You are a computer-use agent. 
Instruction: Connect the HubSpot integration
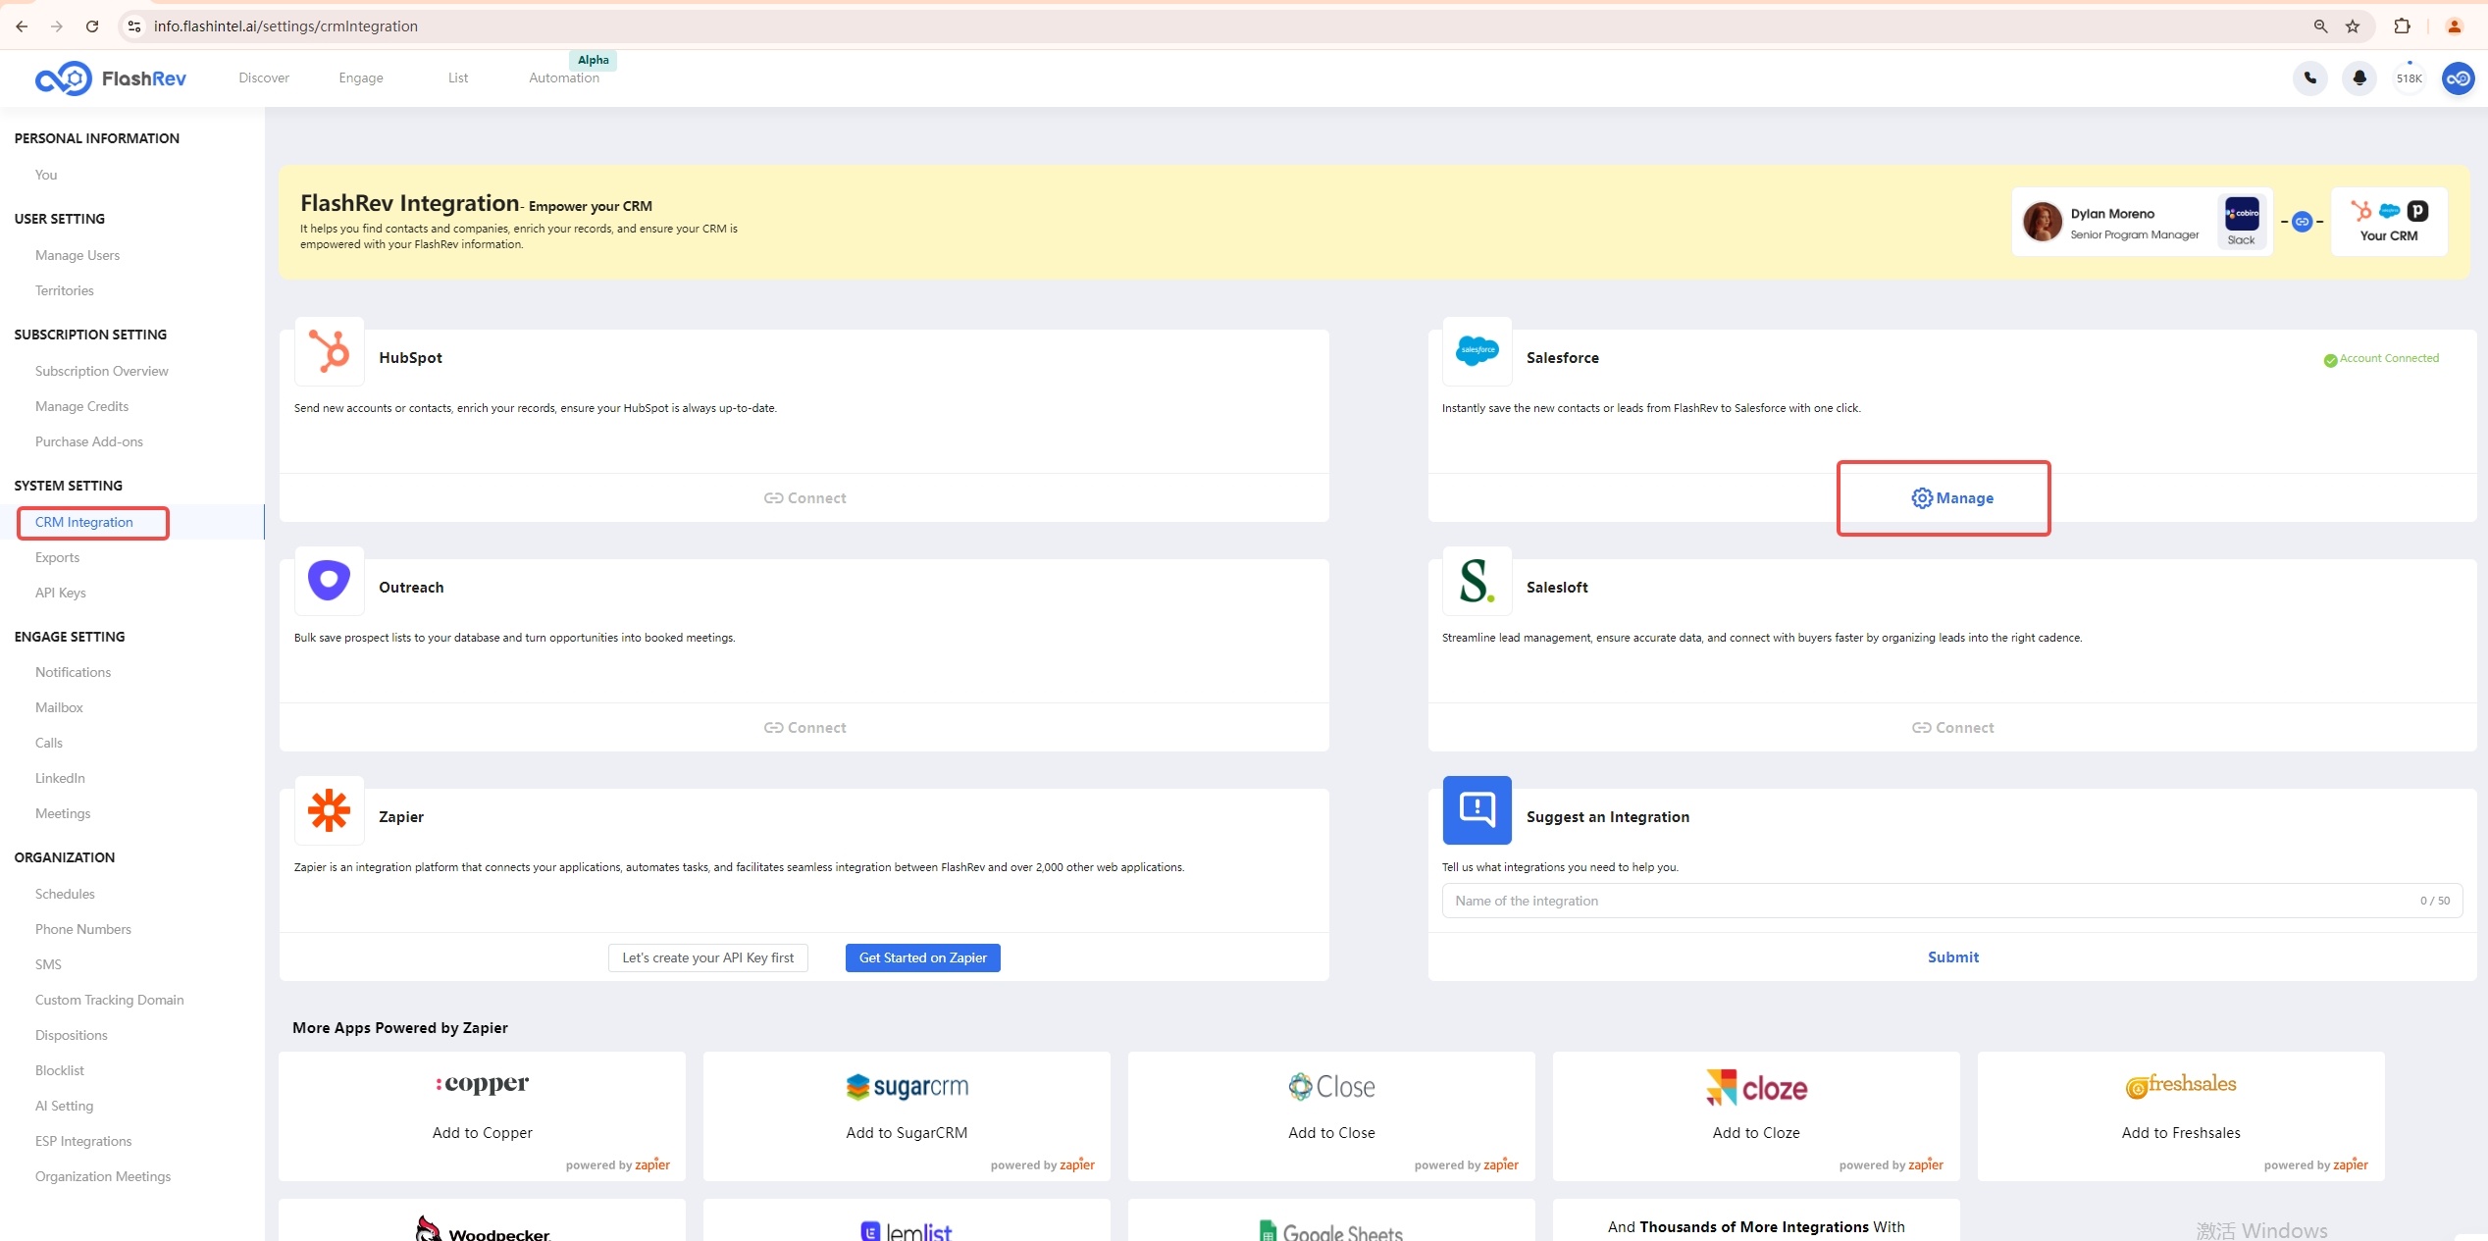804,498
